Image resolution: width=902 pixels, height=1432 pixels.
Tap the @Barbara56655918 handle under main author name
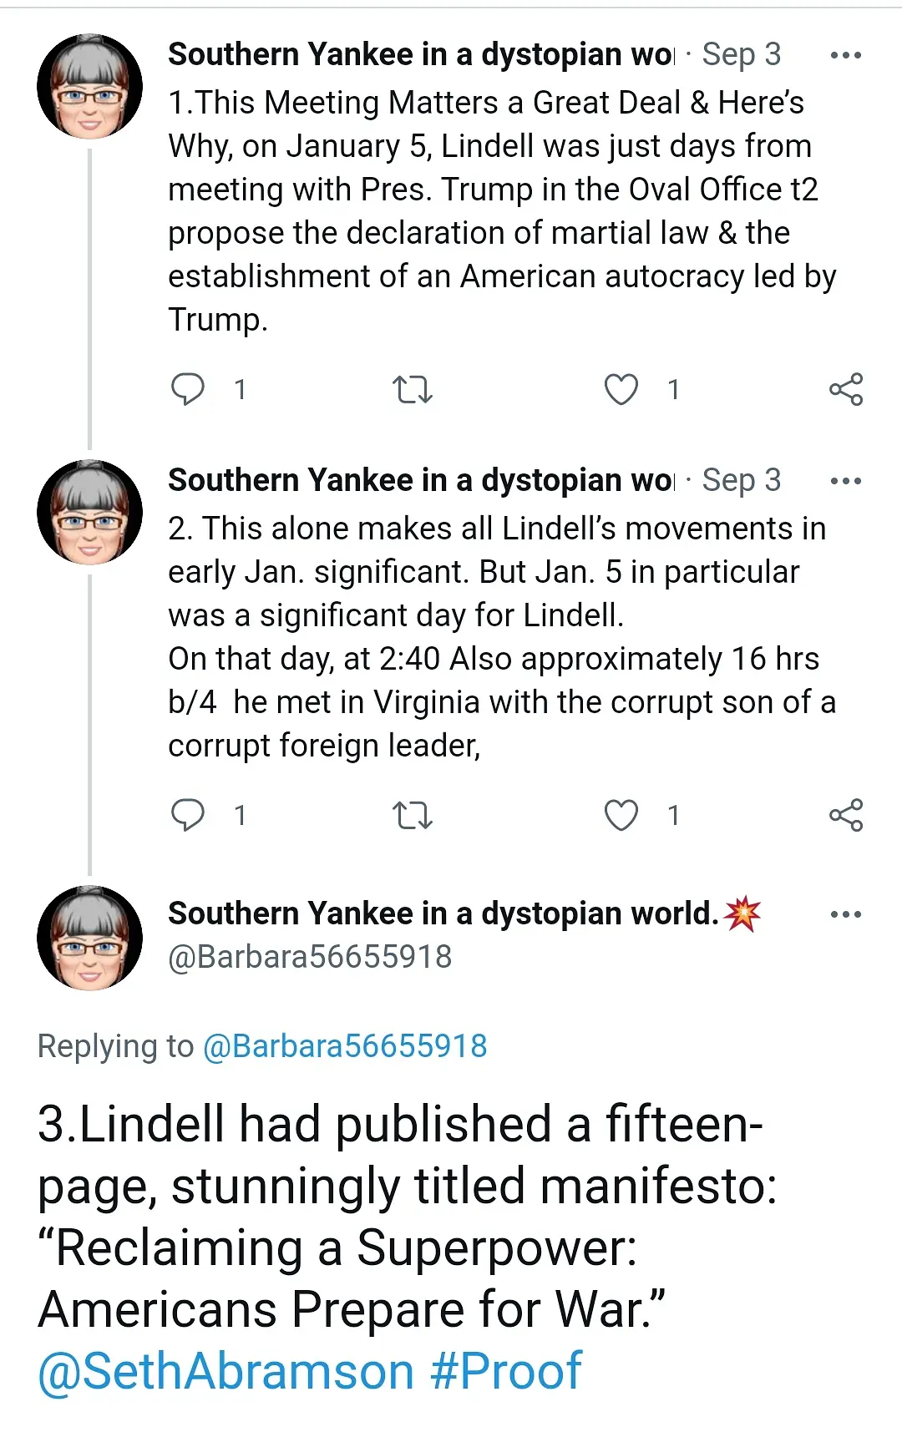coord(310,957)
